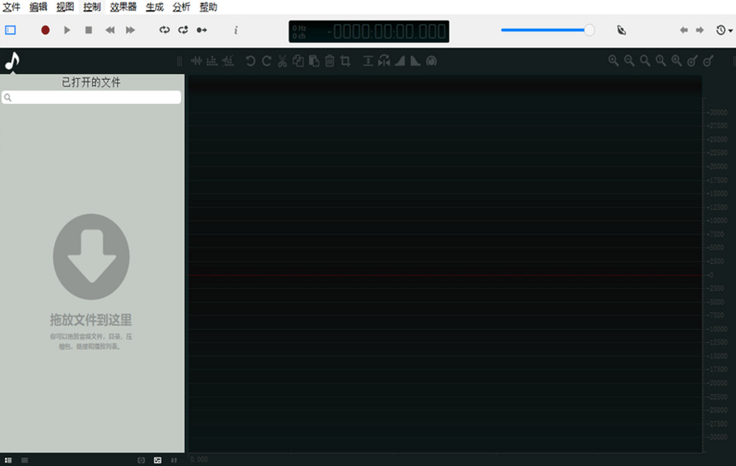This screenshot has height=466, width=736.
Task: Open the 生成 menu
Action: 154,7
